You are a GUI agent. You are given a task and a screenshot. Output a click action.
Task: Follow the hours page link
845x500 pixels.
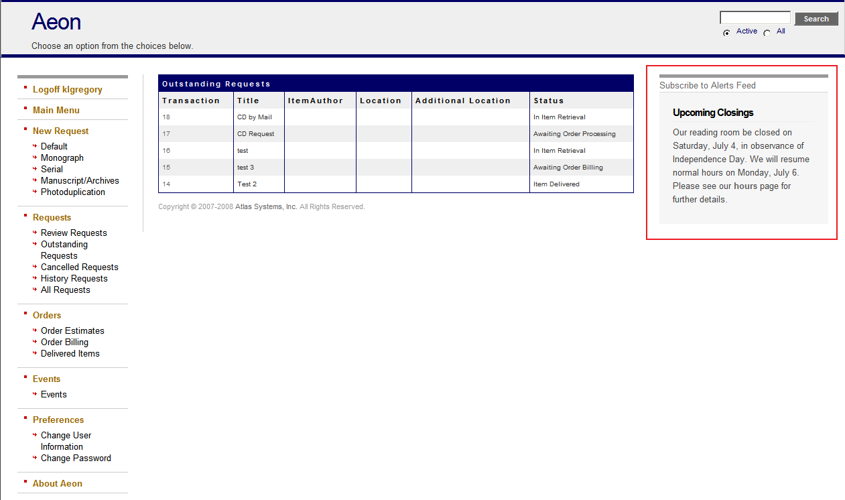pos(745,186)
